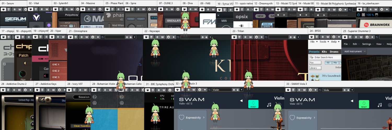Viewport: 392px width, 130px height.
Task: Click the BFD3 window bypass icon
Action: click(x=317, y=37)
